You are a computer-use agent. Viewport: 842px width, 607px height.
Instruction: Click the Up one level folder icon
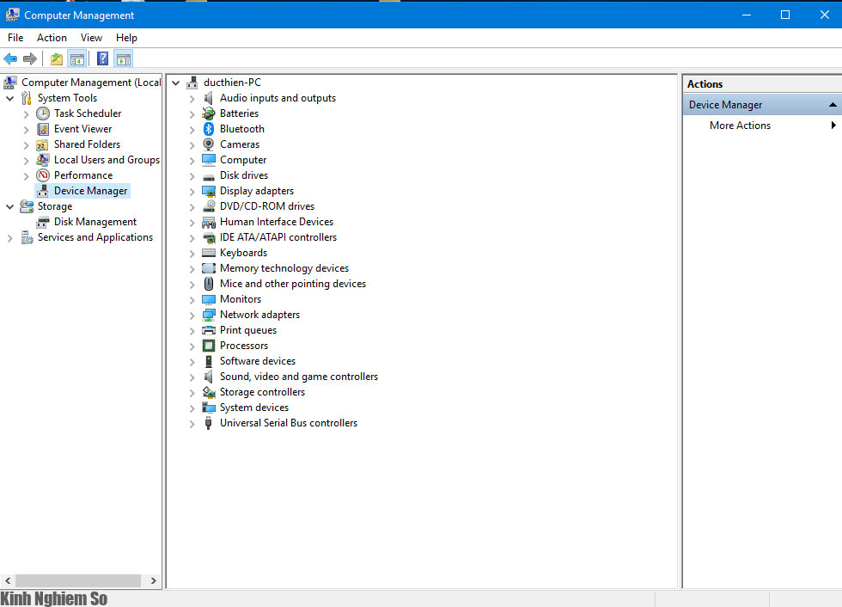point(57,59)
